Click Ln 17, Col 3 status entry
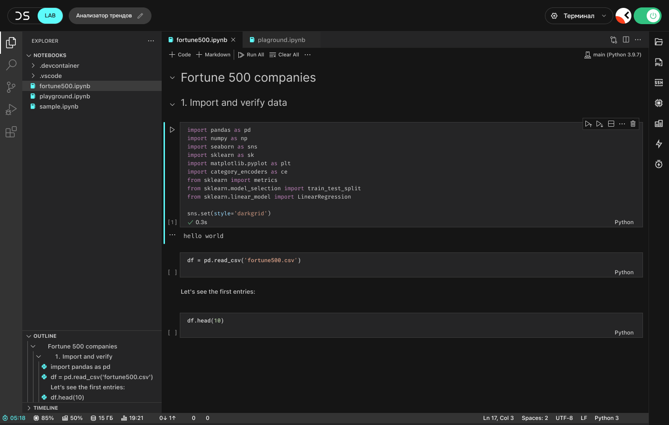The width and height of the screenshot is (669, 425). (x=498, y=418)
